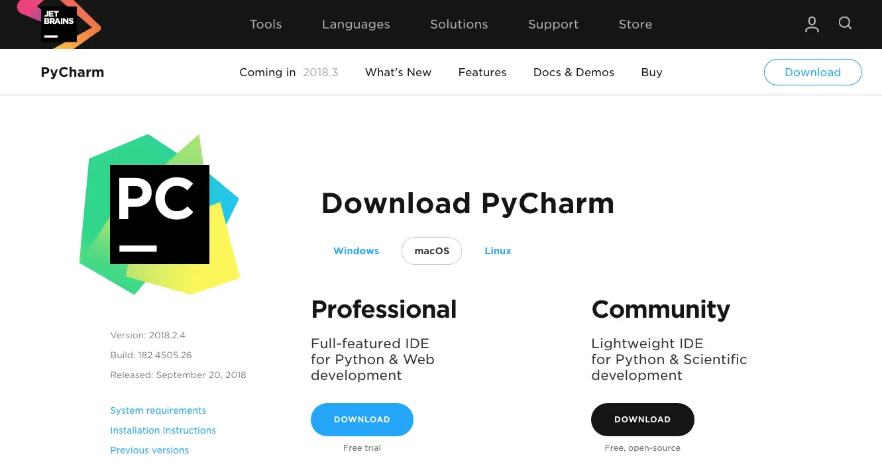
Task: Switch to the Linux tab
Action: pos(498,251)
